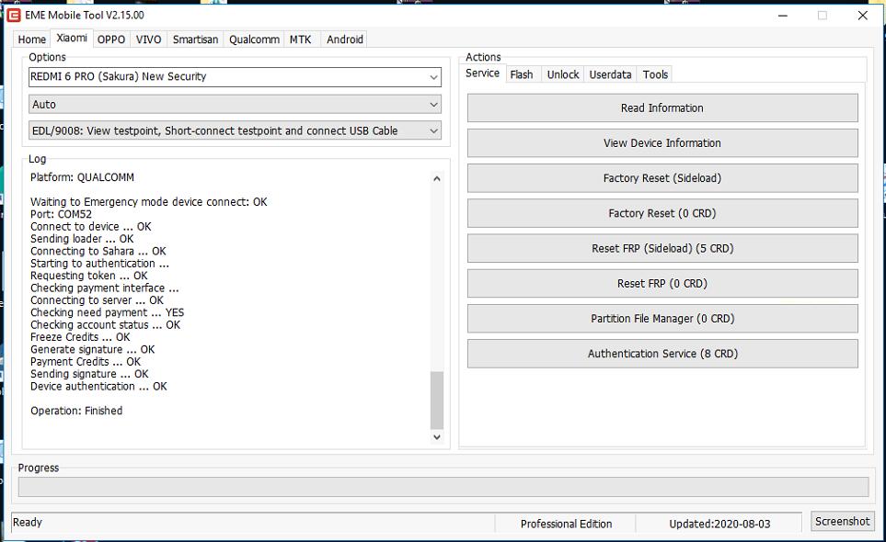Switch to the OPPO tab
The height and width of the screenshot is (542, 886).
(111, 40)
